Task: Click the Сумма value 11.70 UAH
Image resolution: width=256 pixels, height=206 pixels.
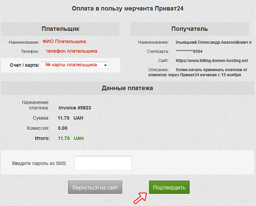Action: (x=70, y=118)
